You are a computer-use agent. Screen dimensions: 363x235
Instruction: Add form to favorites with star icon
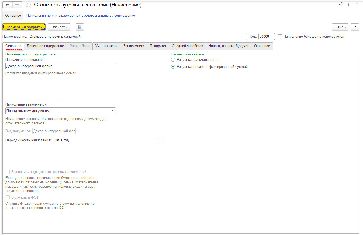click(28, 5)
